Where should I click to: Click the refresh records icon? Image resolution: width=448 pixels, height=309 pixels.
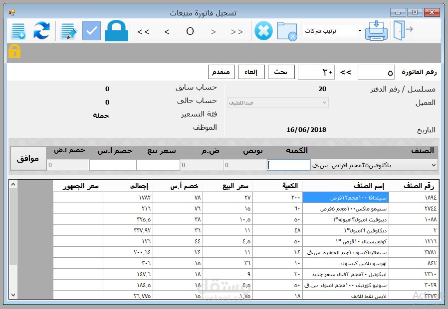41,31
